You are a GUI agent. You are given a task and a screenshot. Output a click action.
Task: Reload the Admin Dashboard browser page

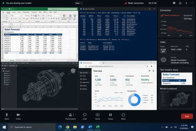coord(86,66)
